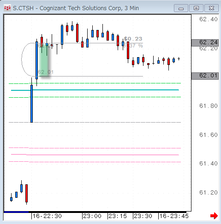This screenshot has width=221, height=224.
Task: Click the 61.40 price axis label
Action: tap(209, 164)
